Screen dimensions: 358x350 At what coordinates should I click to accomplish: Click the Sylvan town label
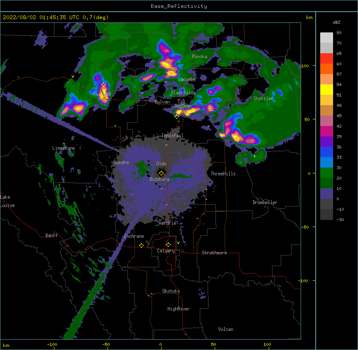pyautogui.click(x=162, y=102)
